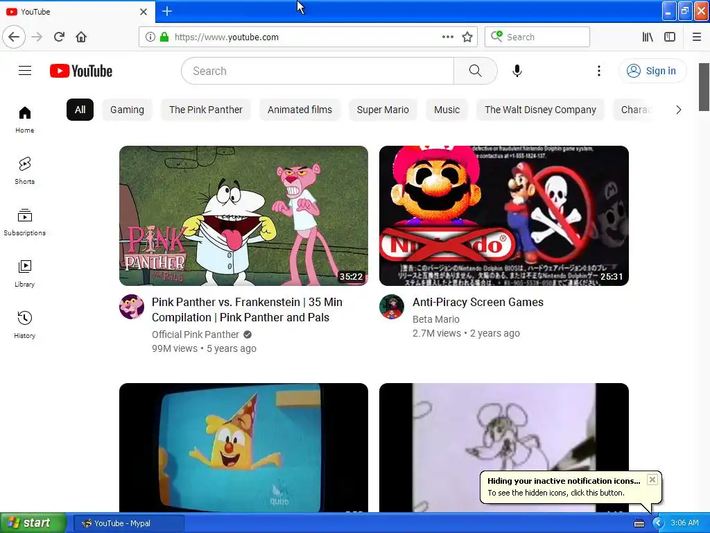Viewport: 710px width, 533px height.
Task: Click the browser forward arrow
Action: point(37,37)
